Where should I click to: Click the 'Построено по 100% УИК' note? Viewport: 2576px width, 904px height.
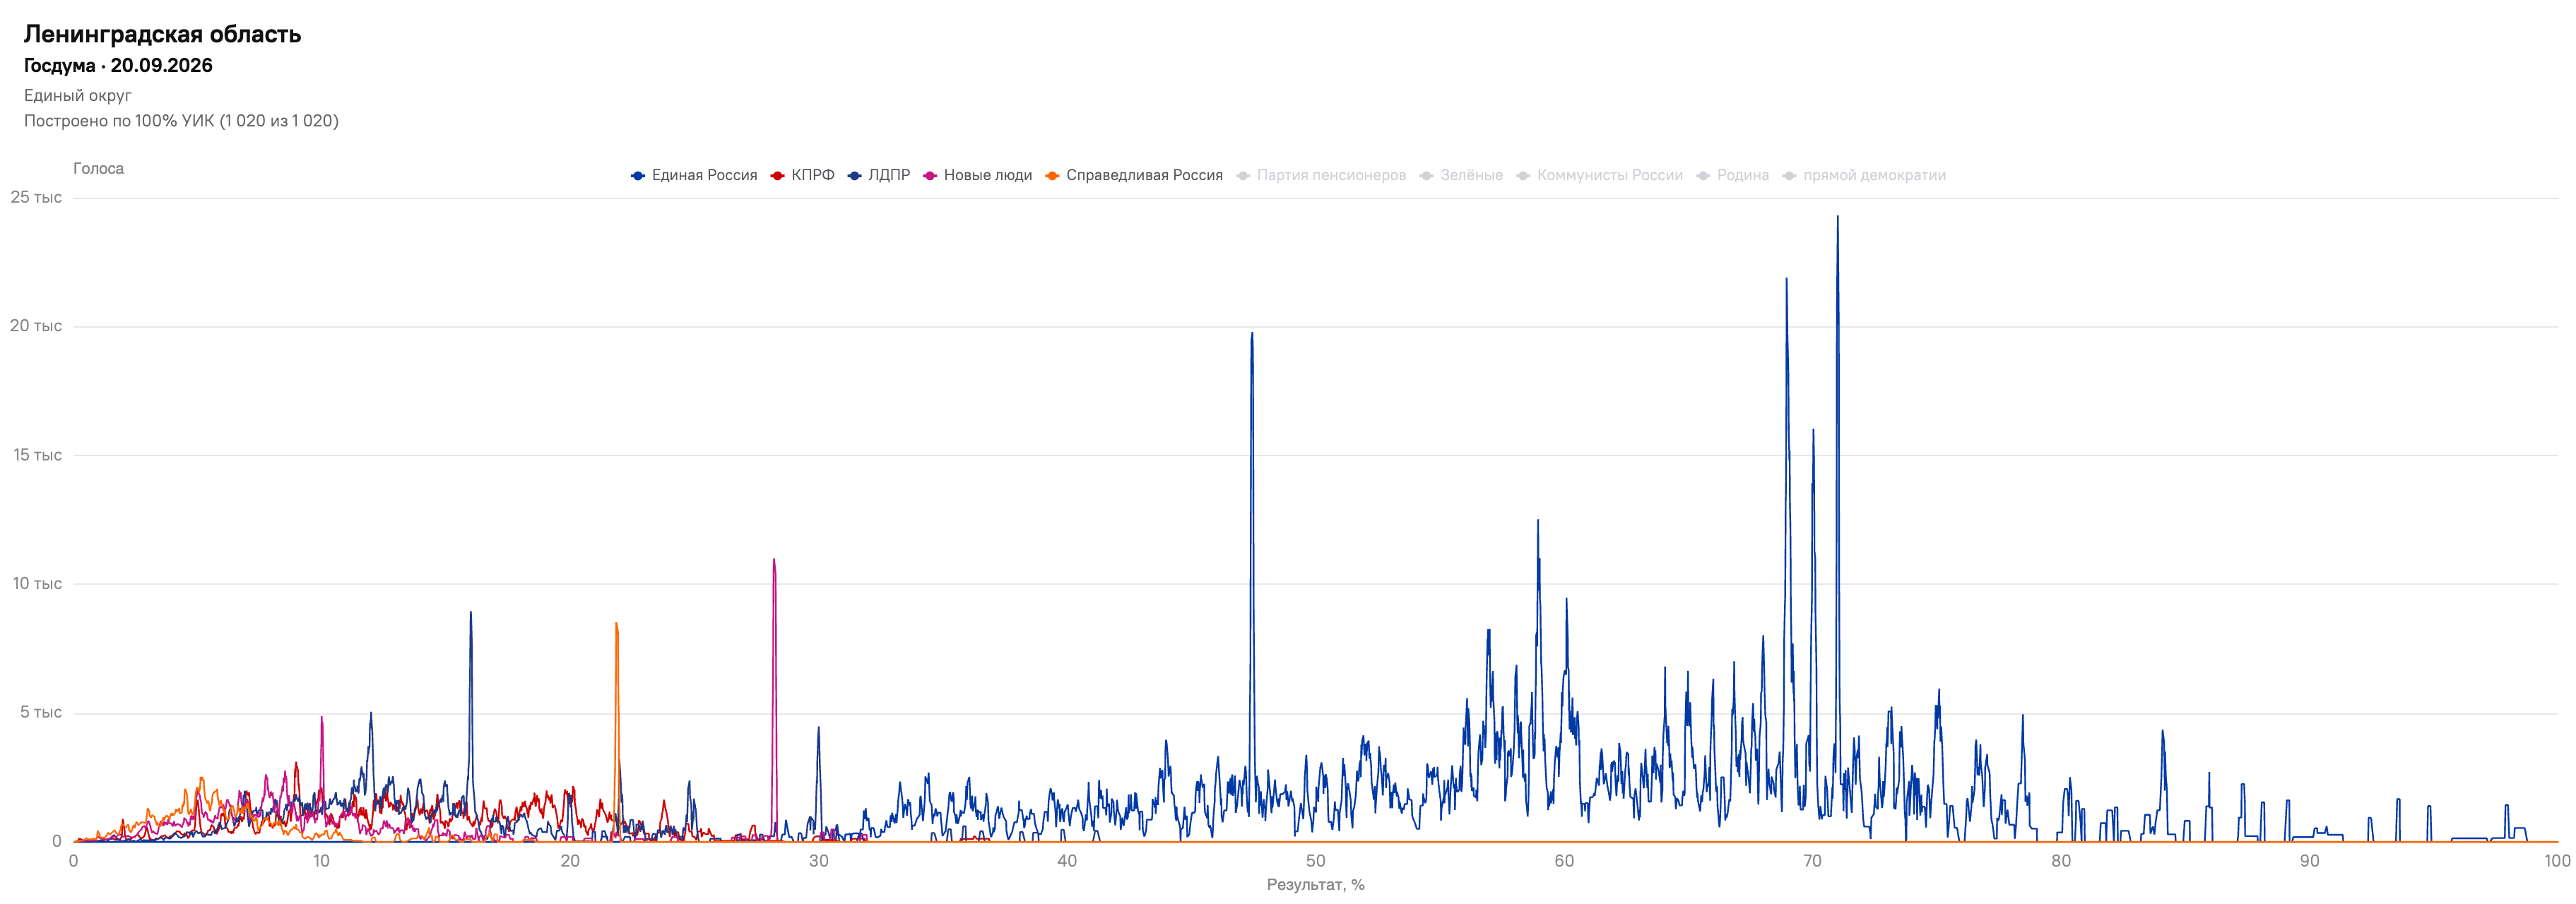pyautogui.click(x=181, y=121)
